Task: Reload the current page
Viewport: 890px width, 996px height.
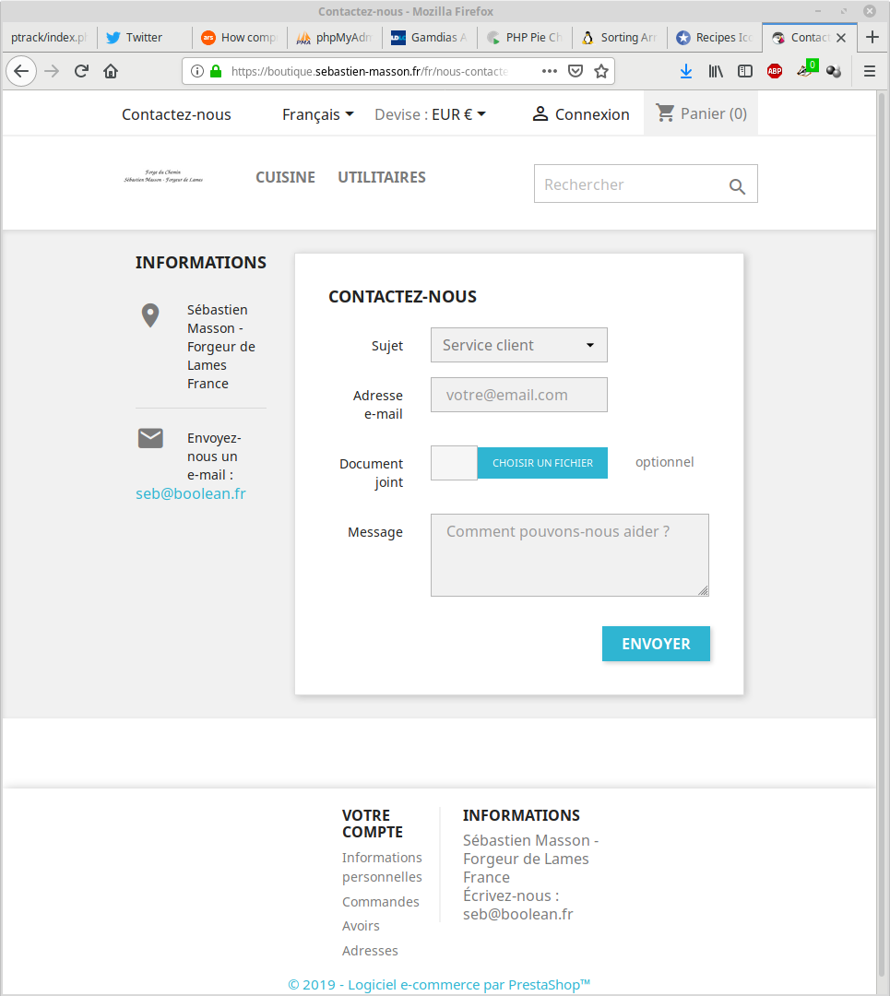Action: click(81, 71)
